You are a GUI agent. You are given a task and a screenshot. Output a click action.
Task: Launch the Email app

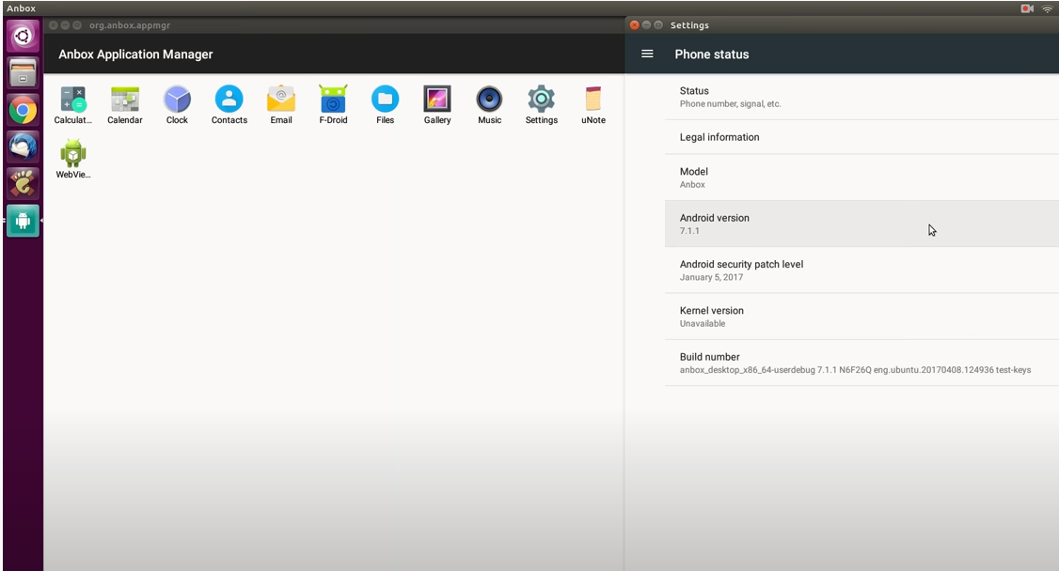coord(281,100)
